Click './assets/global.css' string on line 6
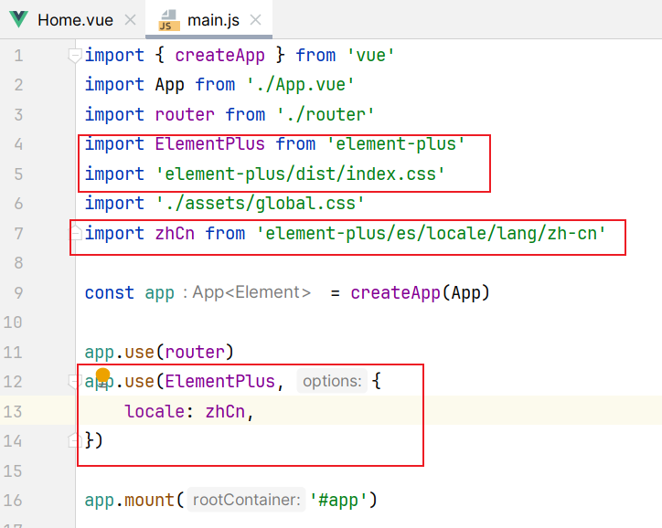This screenshot has width=662, height=528. (x=260, y=204)
